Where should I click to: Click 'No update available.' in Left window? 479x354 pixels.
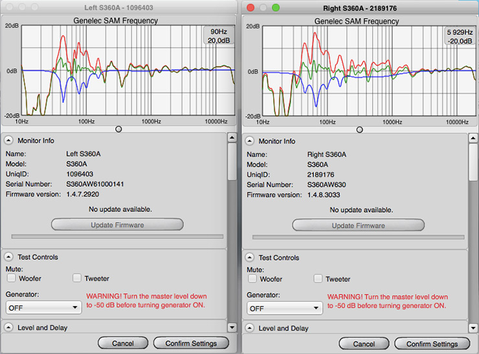coord(120,209)
